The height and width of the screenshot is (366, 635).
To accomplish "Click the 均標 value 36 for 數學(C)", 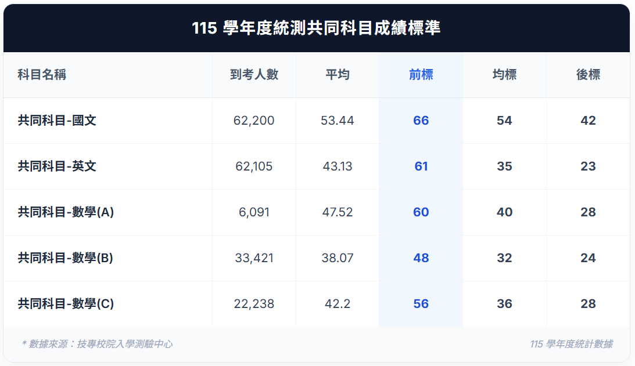I will pos(504,304).
